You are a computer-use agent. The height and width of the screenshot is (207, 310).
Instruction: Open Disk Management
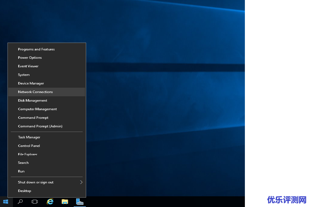pos(33,101)
